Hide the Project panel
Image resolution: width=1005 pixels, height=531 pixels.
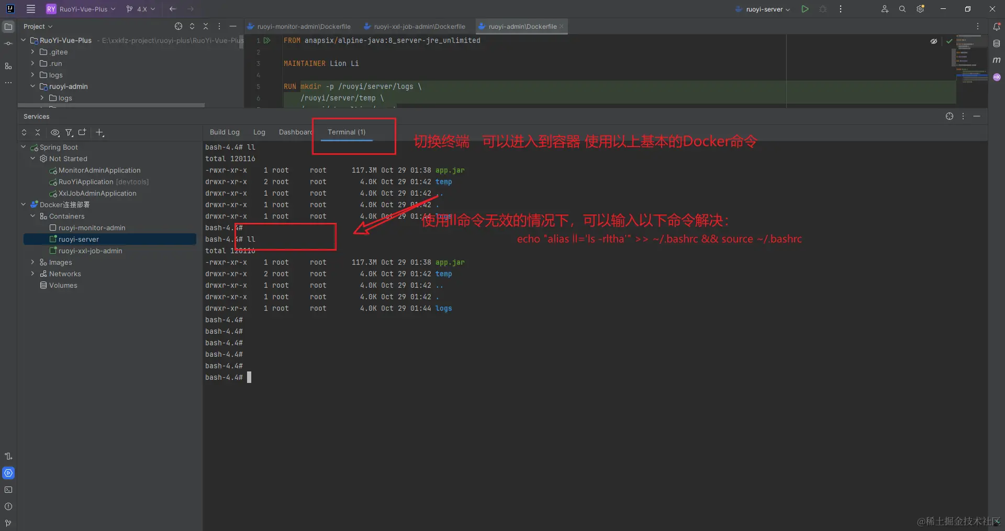tap(233, 26)
